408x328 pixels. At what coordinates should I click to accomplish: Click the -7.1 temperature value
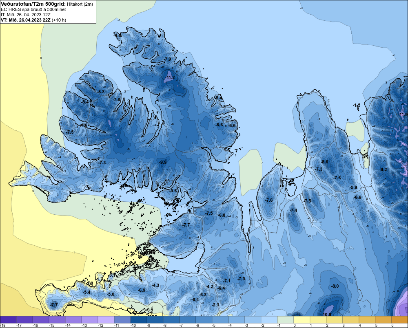tap(227, 281)
